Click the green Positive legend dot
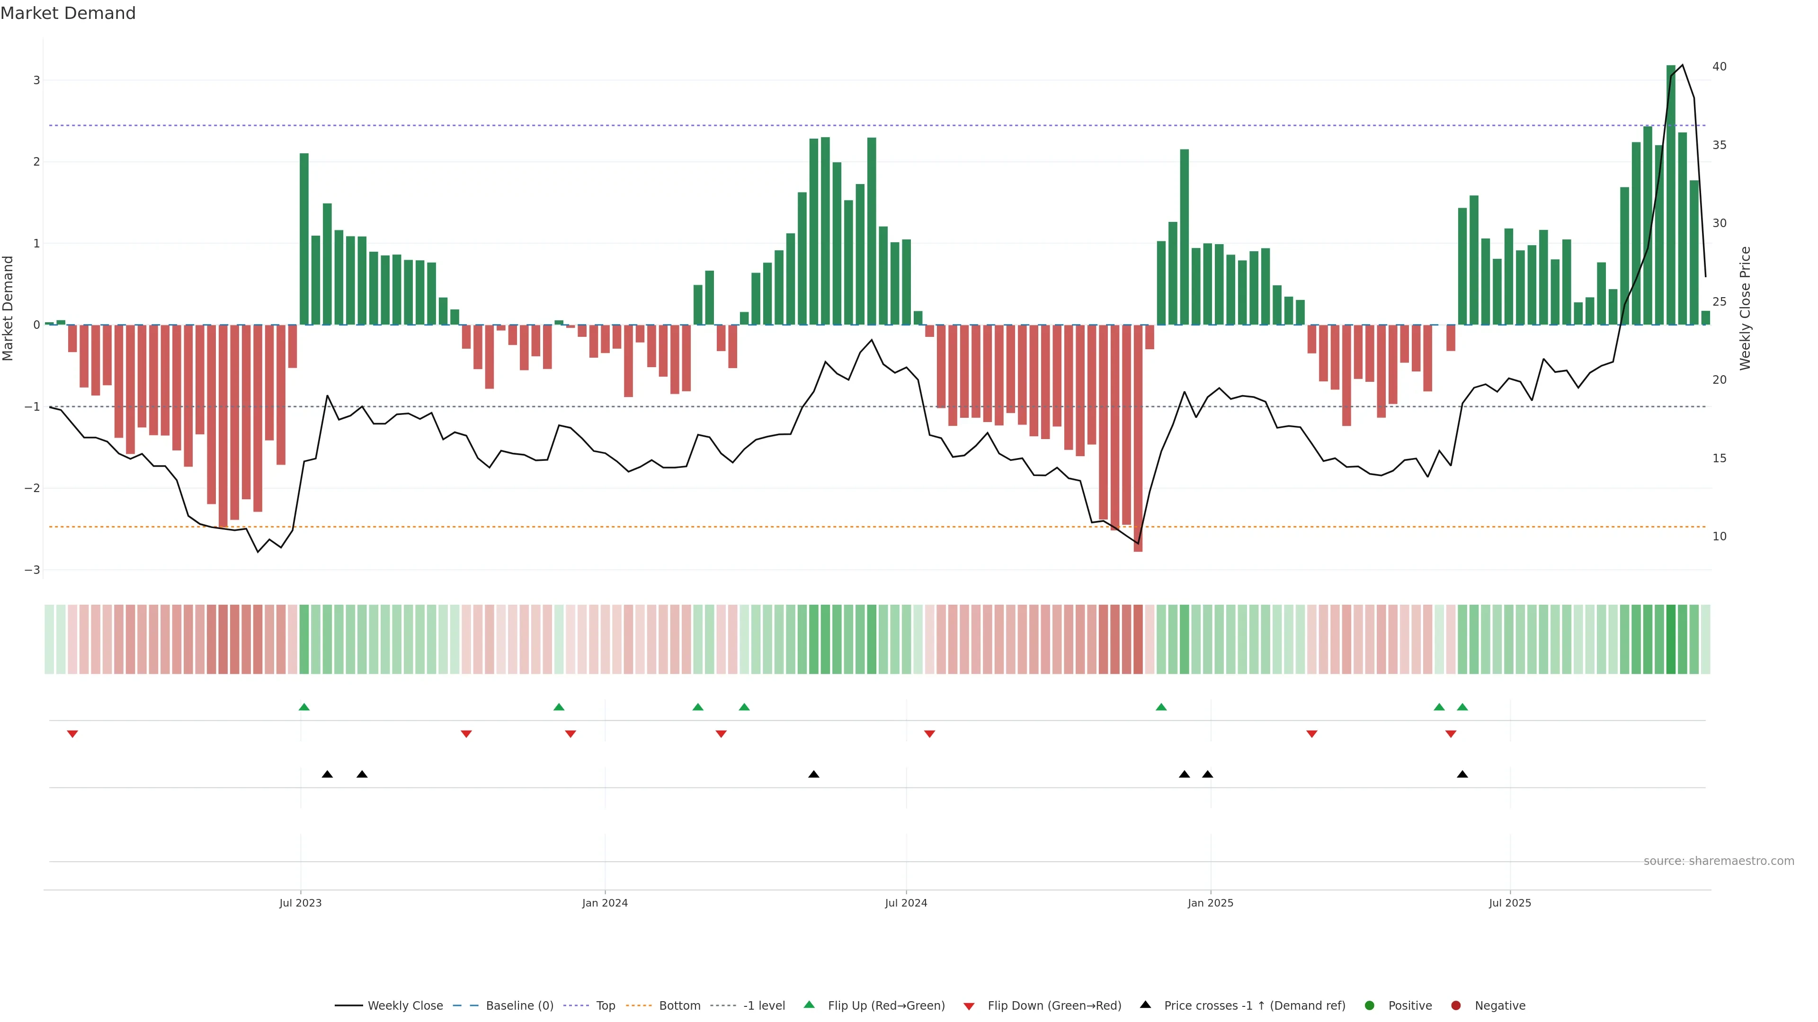1818x1022 pixels. pos(1370,1005)
